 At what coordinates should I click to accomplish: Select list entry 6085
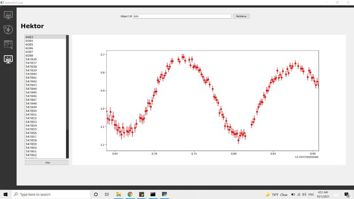tap(46, 45)
